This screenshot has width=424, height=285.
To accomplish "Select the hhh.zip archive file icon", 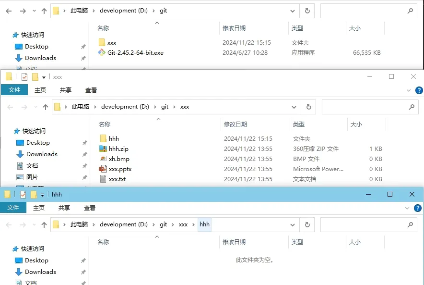I will (x=103, y=149).
